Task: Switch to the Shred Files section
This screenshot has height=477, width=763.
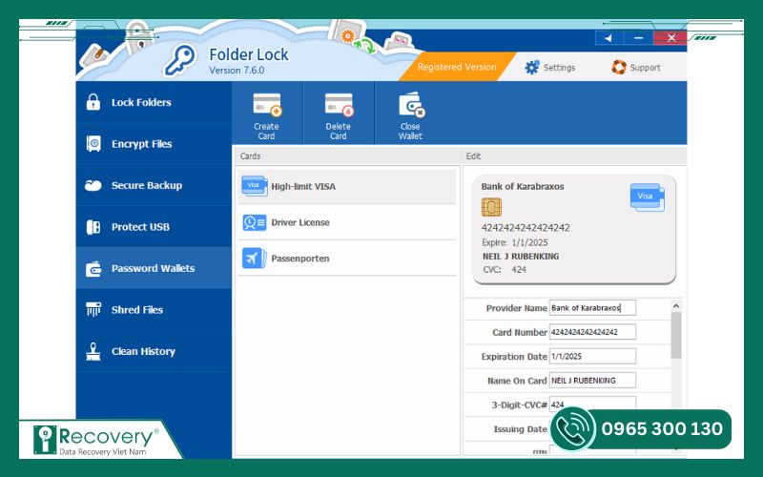Action: tap(154, 309)
